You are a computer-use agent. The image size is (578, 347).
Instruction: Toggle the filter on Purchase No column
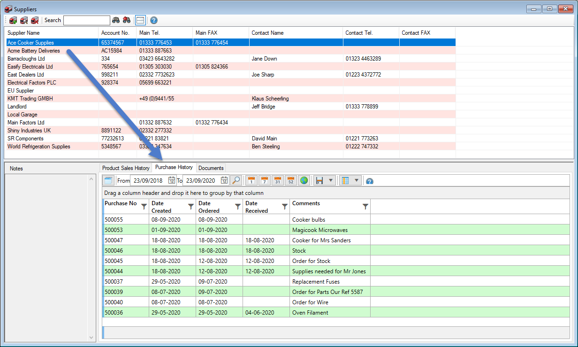click(144, 207)
